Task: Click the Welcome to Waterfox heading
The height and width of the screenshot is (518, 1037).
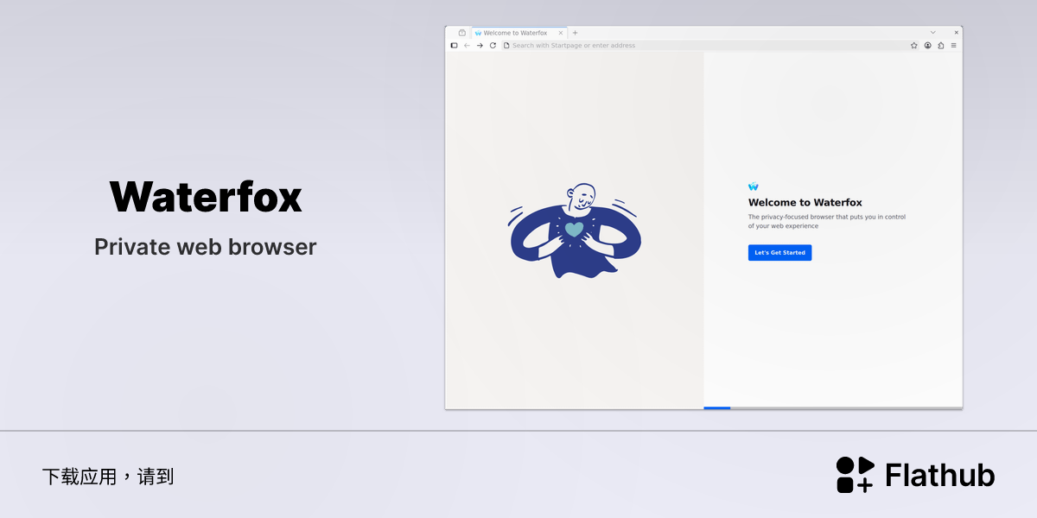Action: [805, 203]
